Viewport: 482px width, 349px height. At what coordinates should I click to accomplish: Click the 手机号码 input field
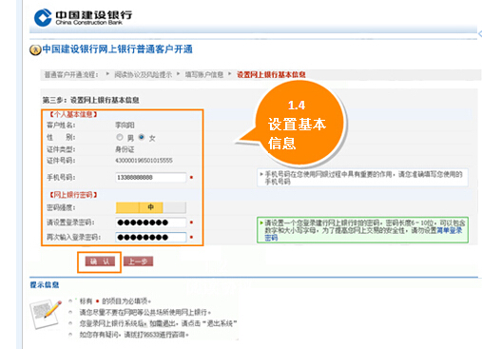151,177
